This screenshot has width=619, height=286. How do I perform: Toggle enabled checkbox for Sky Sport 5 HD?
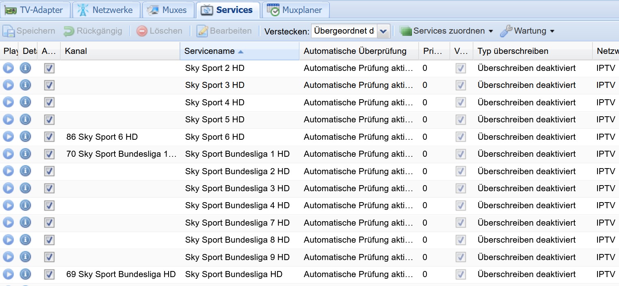pyautogui.click(x=49, y=120)
